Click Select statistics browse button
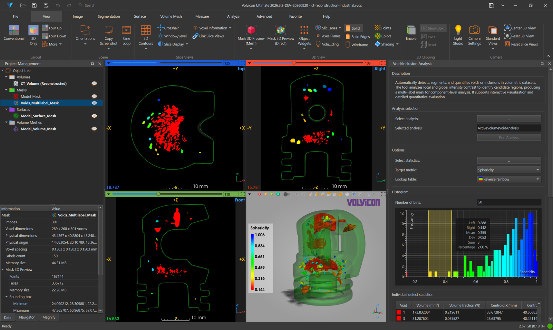This screenshot has height=330, width=553. [509, 160]
